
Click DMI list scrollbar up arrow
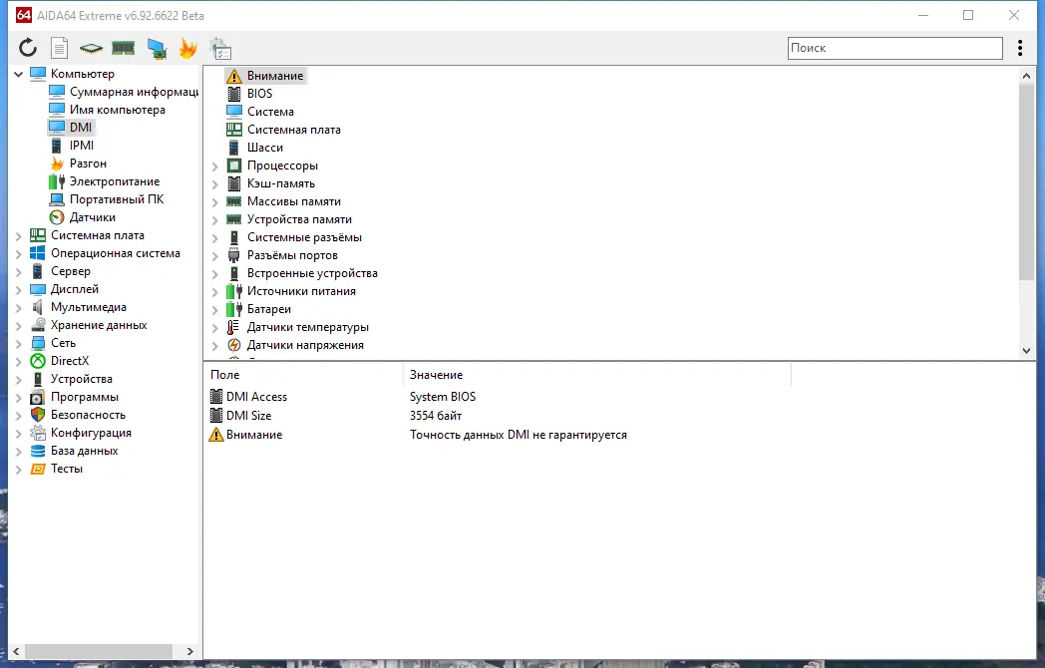1026,76
